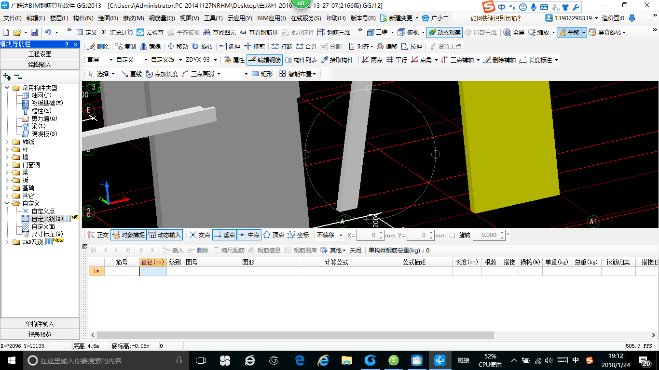
Task: Expand the 轴线 tree node
Action: click(x=7, y=142)
